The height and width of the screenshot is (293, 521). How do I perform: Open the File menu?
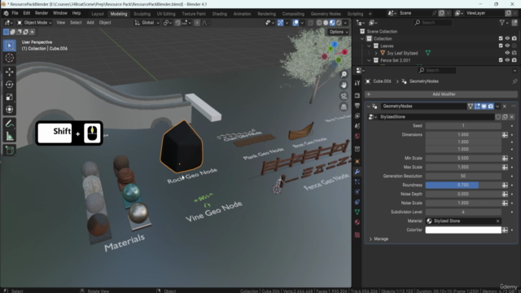[x=15, y=13]
